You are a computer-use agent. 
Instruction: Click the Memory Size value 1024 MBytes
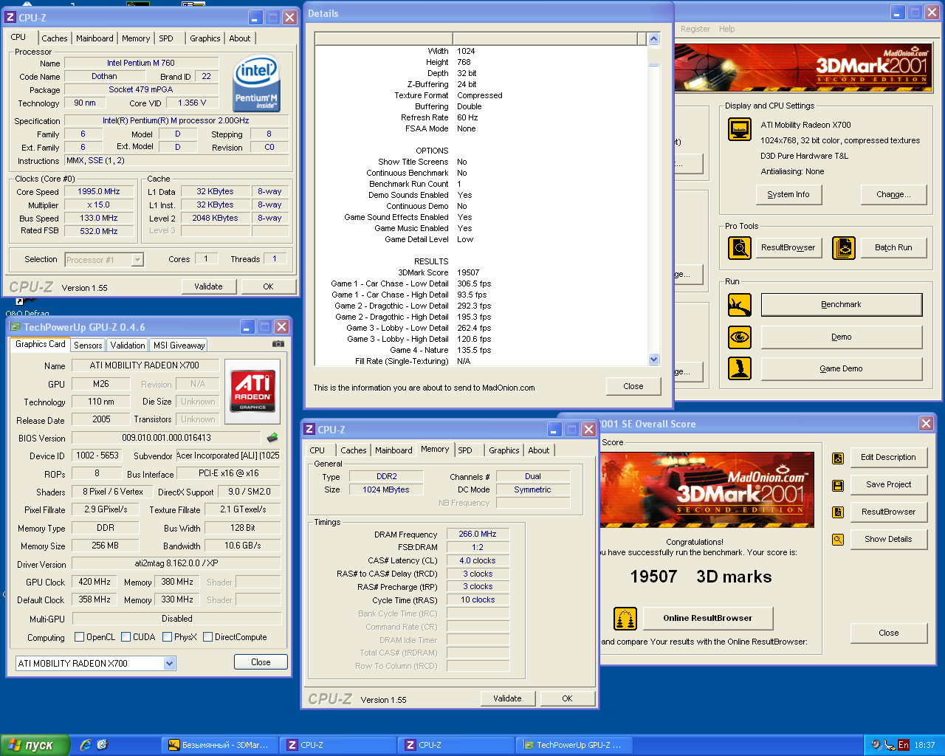tap(385, 489)
